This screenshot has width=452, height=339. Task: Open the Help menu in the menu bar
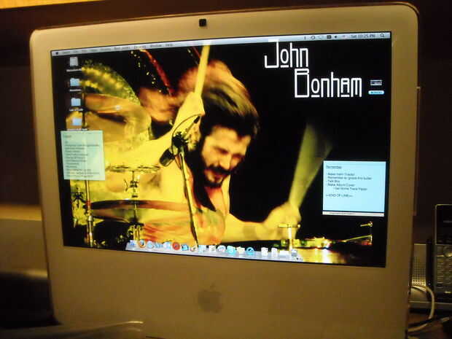[x=169, y=45]
